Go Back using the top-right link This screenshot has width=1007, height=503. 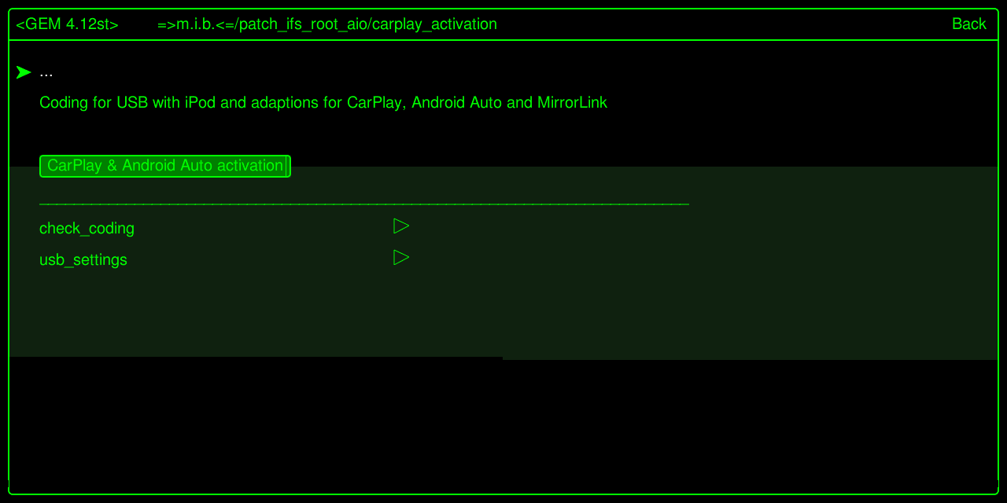[968, 24]
